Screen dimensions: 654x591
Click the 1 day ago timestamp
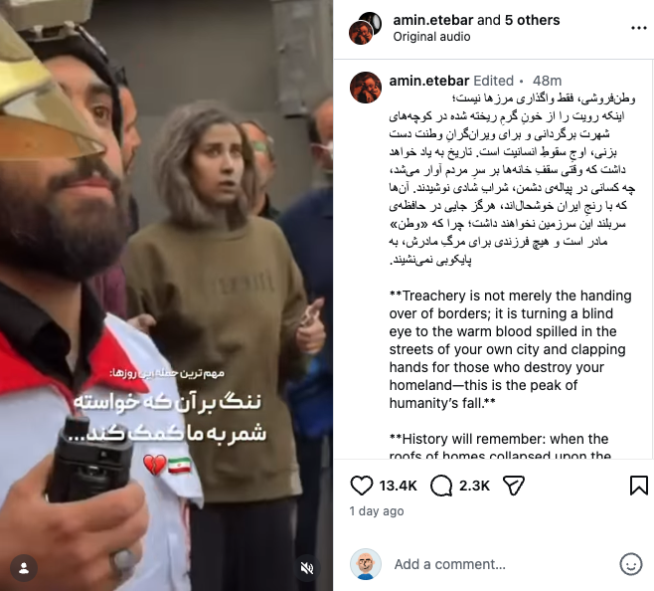tap(377, 511)
